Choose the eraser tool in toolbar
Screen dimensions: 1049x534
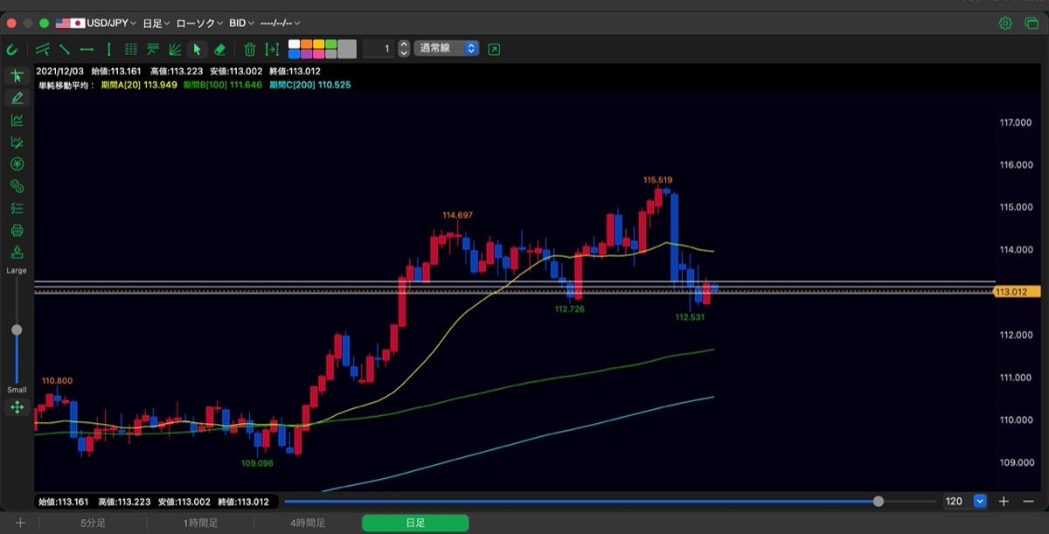[x=219, y=49]
